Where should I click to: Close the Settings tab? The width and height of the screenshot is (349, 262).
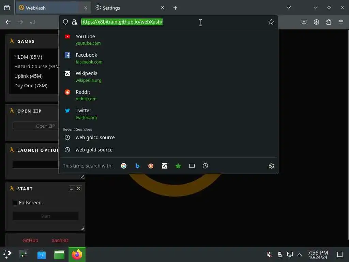click(x=163, y=8)
